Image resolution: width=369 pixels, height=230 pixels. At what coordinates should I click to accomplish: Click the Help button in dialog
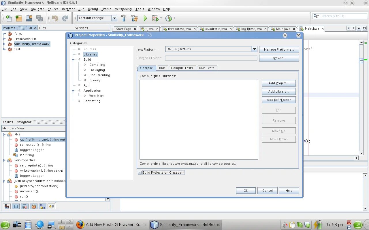[289, 191]
